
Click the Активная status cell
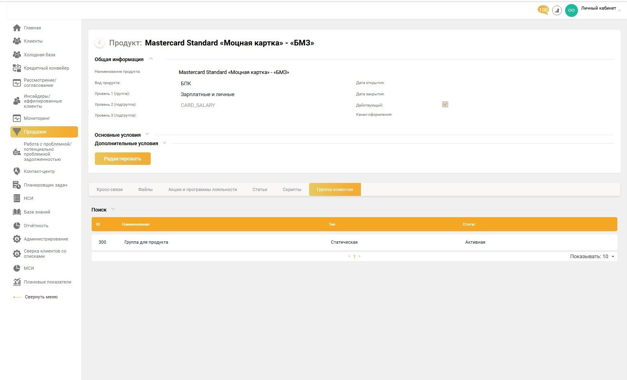[x=475, y=242]
